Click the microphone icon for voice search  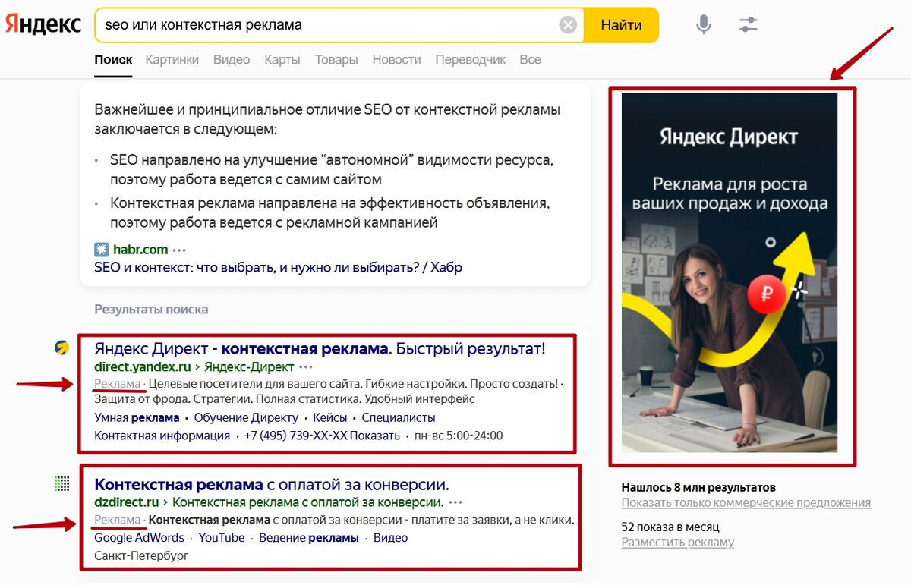click(x=702, y=24)
